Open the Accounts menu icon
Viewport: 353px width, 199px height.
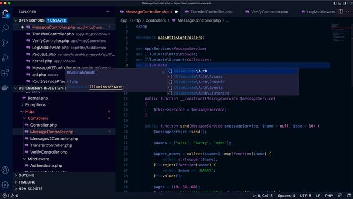pyautogui.click(x=5, y=170)
